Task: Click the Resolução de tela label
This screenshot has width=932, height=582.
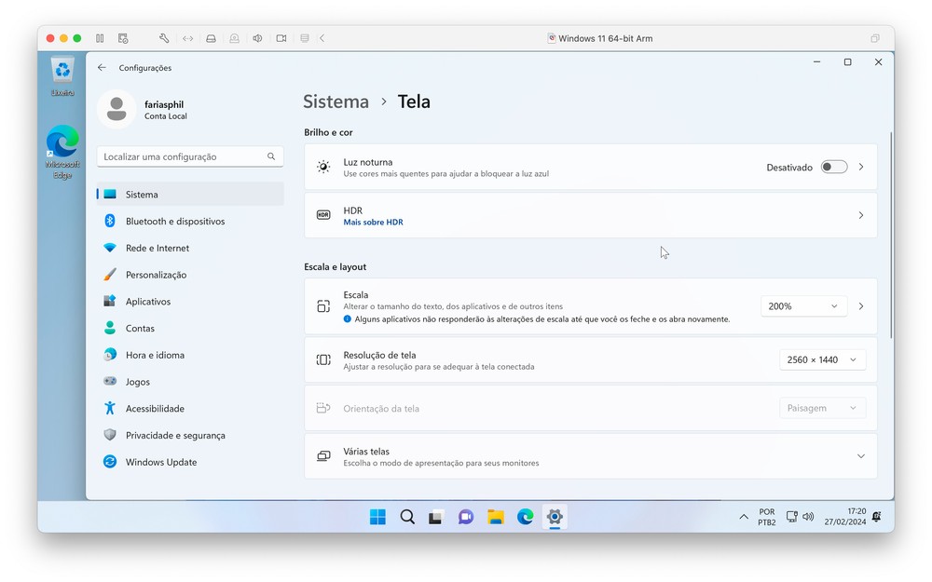Action: point(379,355)
